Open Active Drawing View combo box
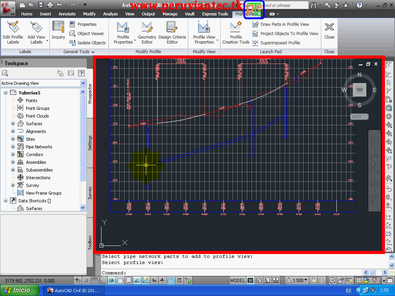The width and height of the screenshot is (395, 296). click(x=43, y=83)
